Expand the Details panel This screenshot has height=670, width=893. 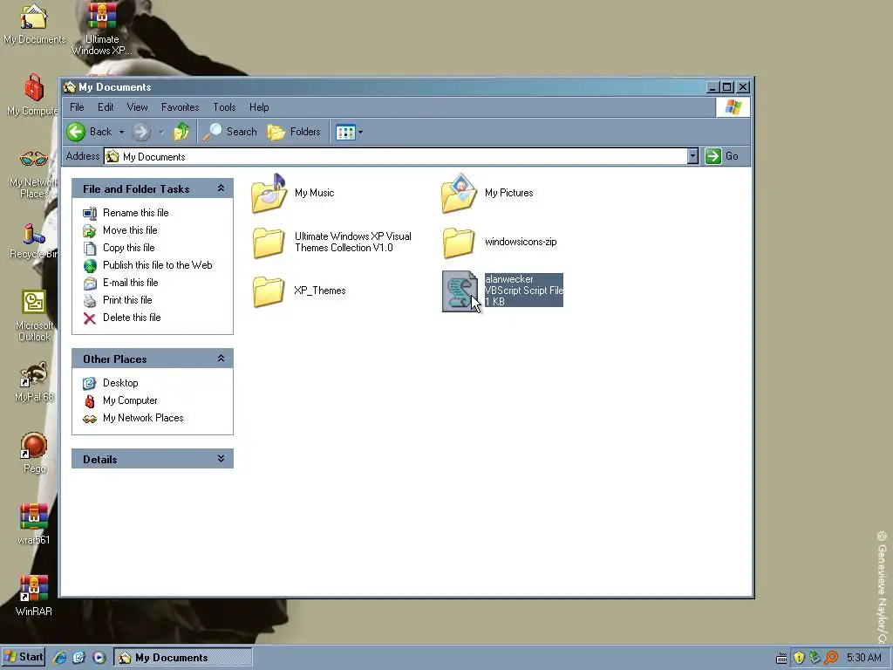(x=221, y=459)
